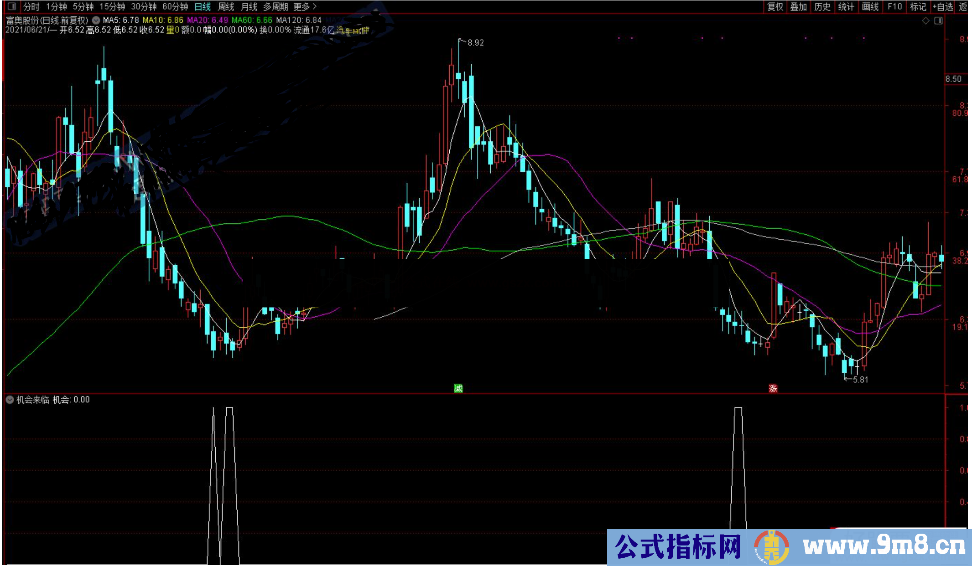
Task: Open the 多周期 multi-period dropdown
Action: (x=274, y=7)
